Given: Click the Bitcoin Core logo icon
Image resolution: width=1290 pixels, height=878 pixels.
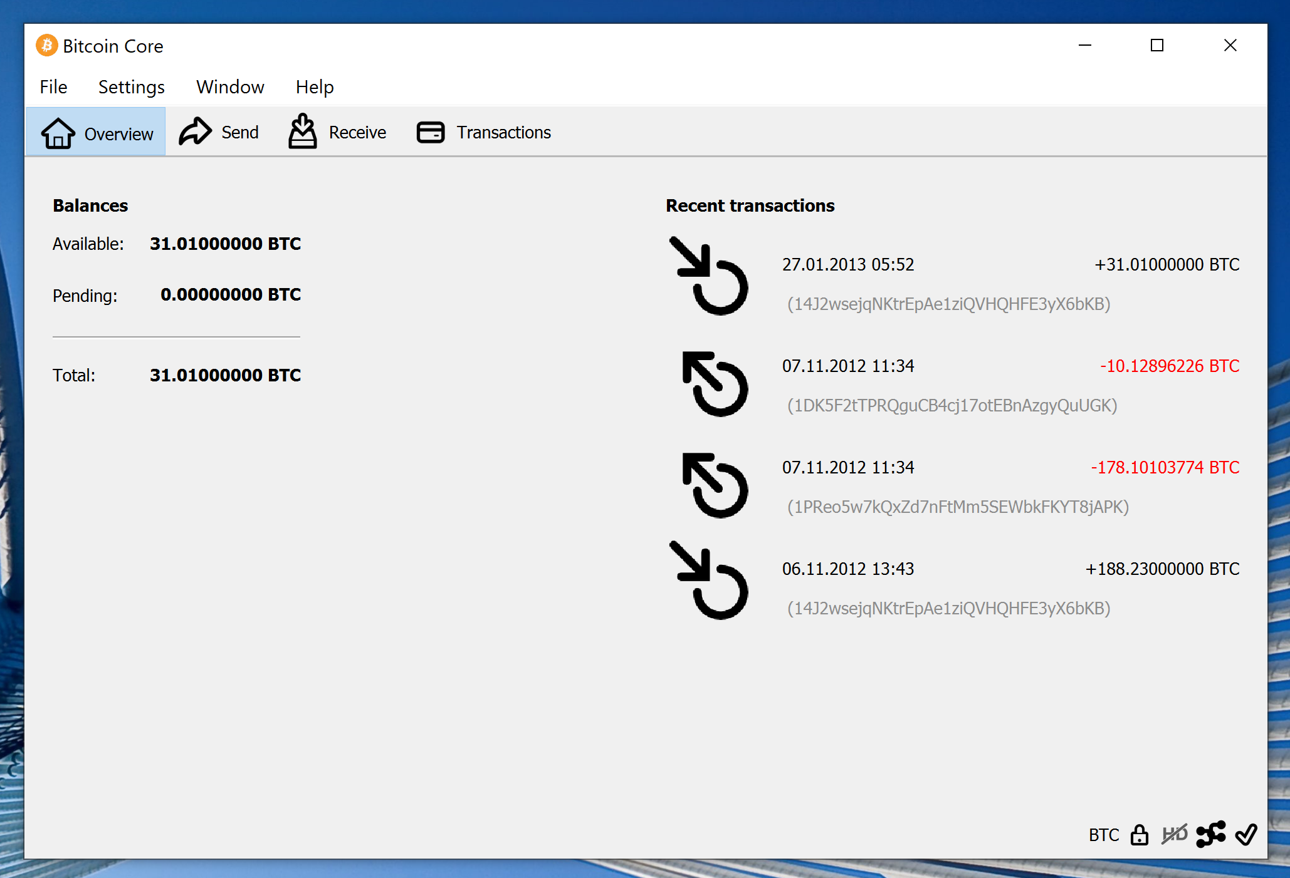Looking at the screenshot, I should tap(46, 46).
